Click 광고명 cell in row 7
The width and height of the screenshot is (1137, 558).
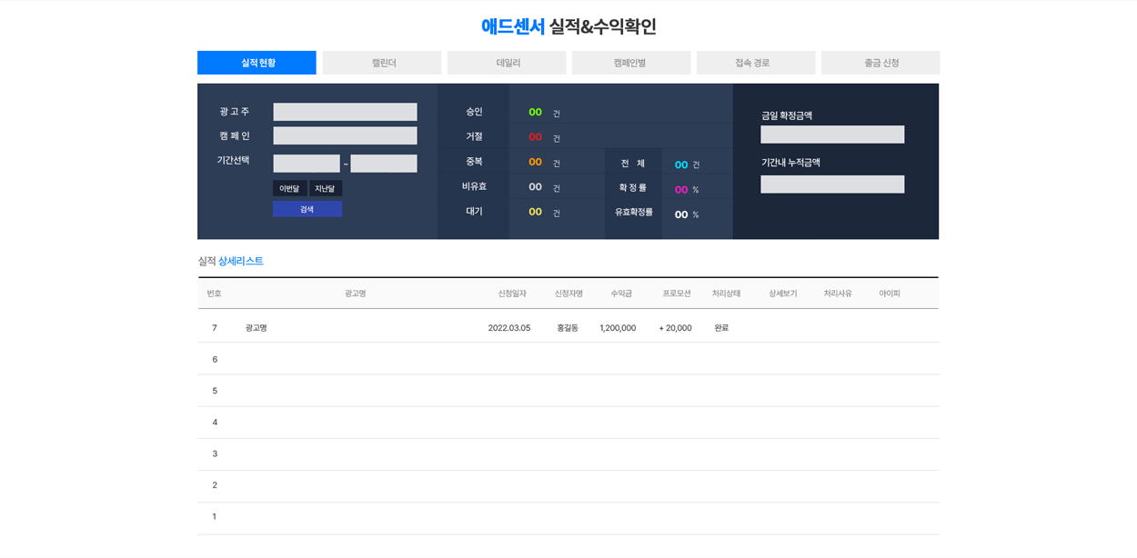tap(256, 328)
